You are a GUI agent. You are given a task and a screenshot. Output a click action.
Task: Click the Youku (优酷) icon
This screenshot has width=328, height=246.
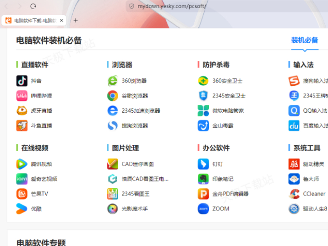point(22,209)
